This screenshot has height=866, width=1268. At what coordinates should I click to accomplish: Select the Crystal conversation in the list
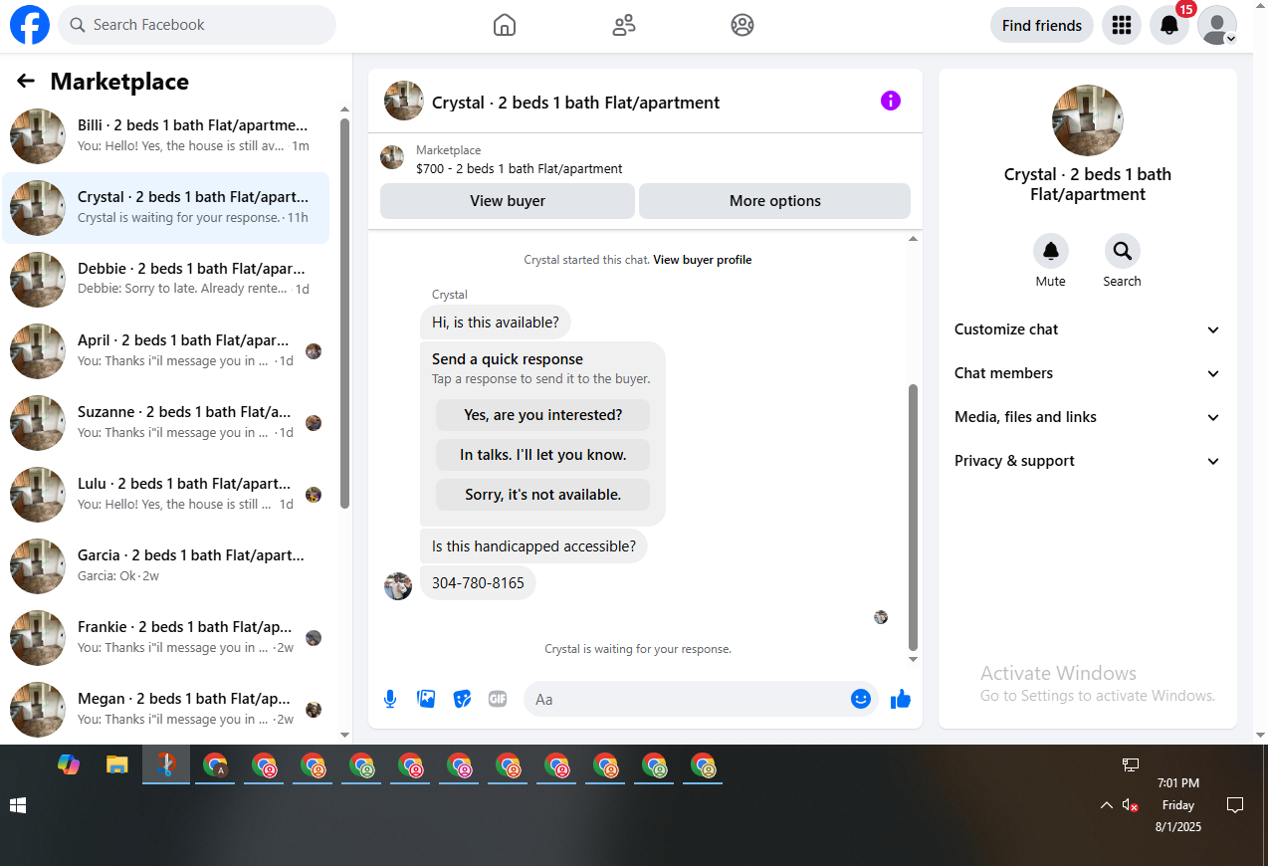pyautogui.click(x=166, y=208)
